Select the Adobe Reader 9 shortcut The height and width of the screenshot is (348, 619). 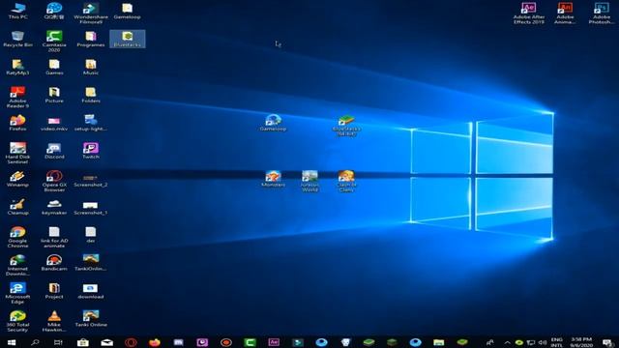pos(17,98)
